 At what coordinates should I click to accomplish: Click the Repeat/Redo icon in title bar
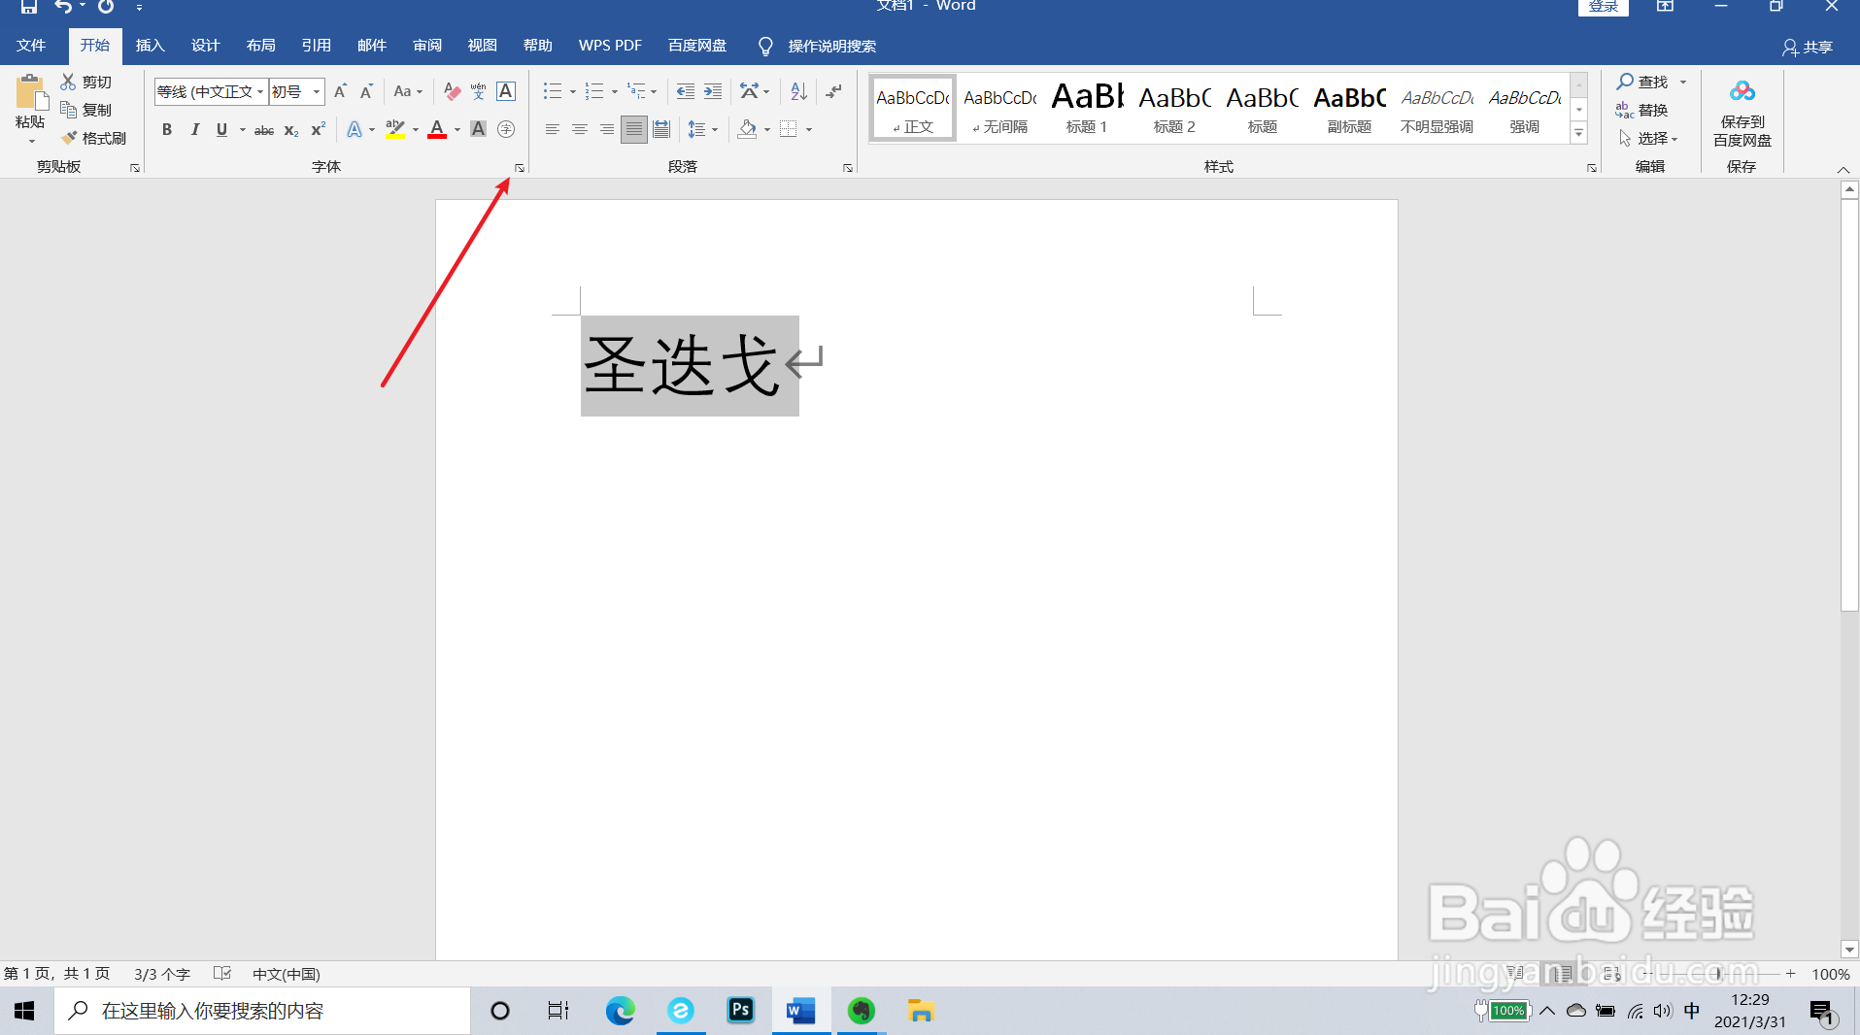(x=106, y=7)
